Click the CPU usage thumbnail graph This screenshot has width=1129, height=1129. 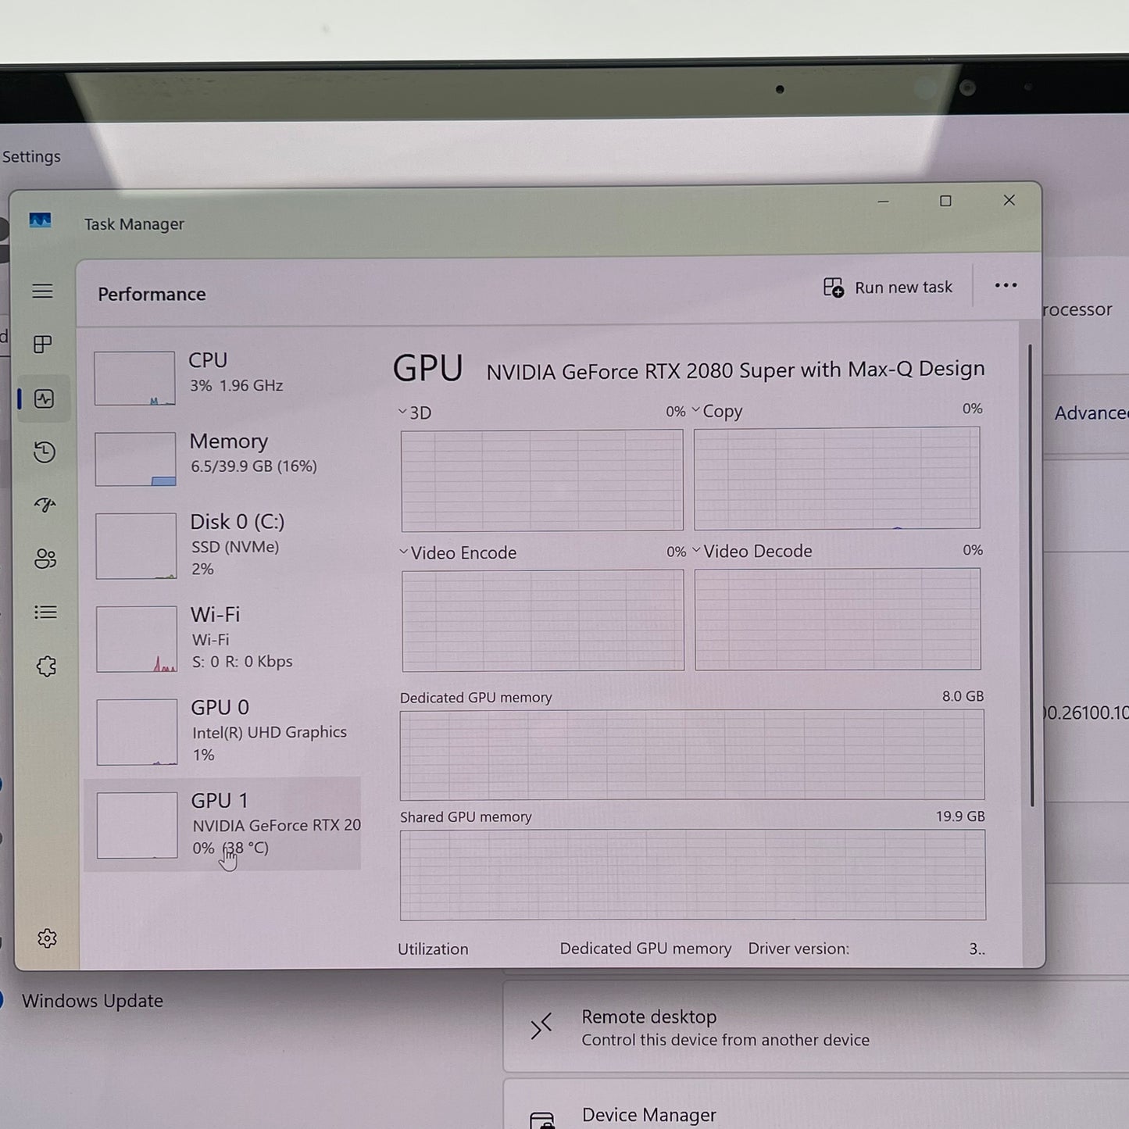tap(134, 378)
